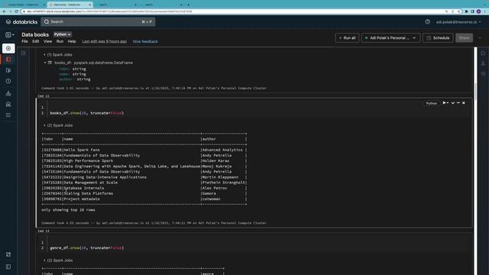Switch to the first browser tab
Screen dimensions: 489x275
coord(24,5)
